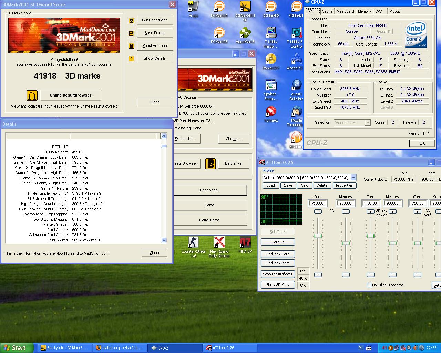Click plus button above 2D Core slider
This screenshot has height=353, width=441.
click(318, 212)
